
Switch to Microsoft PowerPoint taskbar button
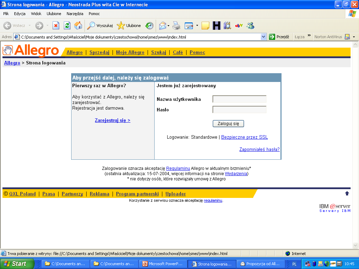pyautogui.click(x=163, y=264)
